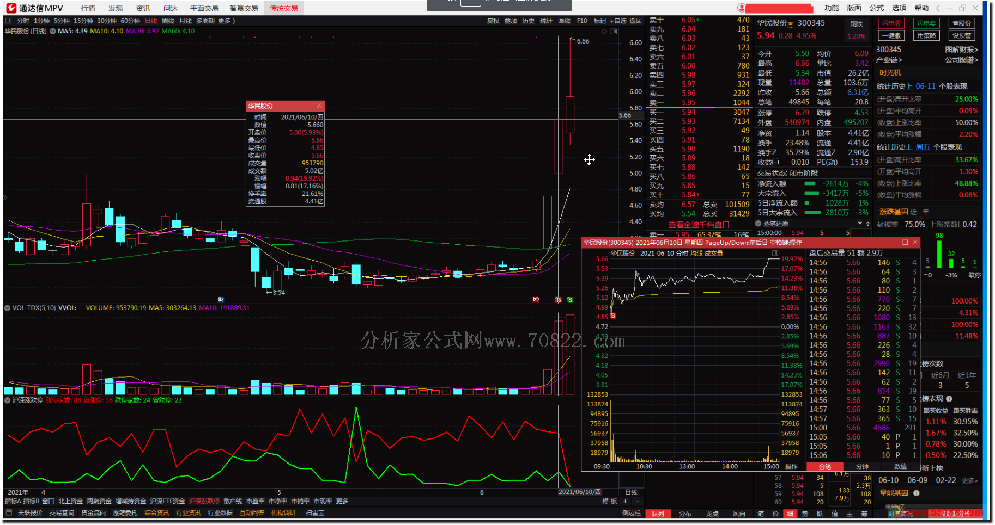Image resolution: width=995 pixels, height=525 pixels.
Task: Click the minus icon next to 模板
Action: coord(638,501)
